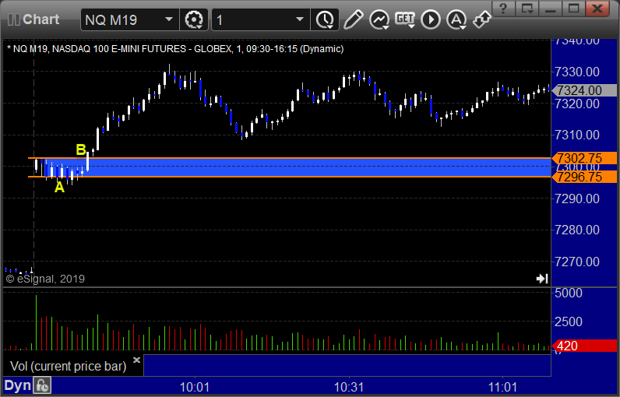Click the 11:01 time axis label
This screenshot has height=397, width=620.
[x=502, y=387]
